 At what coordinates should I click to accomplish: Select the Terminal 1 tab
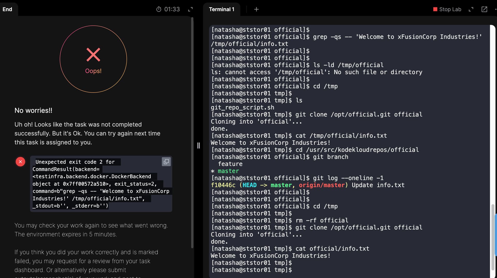(222, 9)
